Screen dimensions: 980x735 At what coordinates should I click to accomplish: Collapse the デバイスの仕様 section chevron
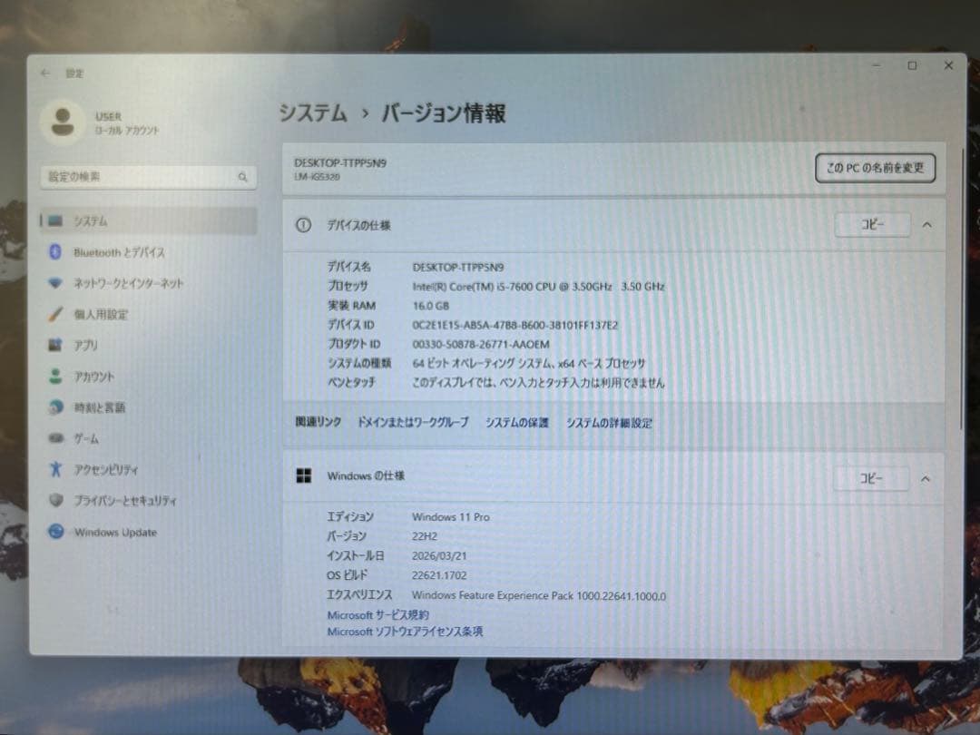click(x=926, y=225)
